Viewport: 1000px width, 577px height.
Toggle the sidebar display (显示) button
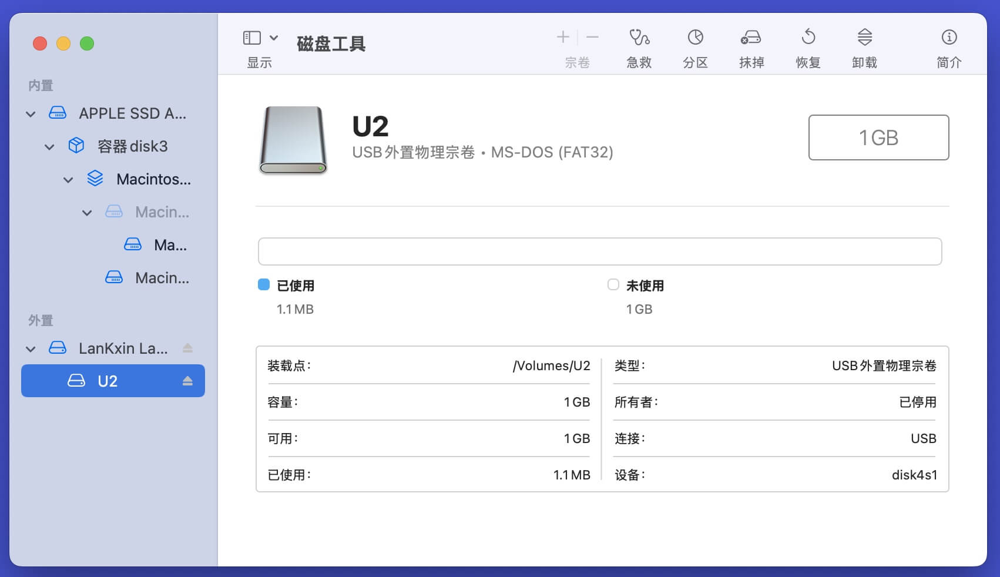(x=251, y=38)
